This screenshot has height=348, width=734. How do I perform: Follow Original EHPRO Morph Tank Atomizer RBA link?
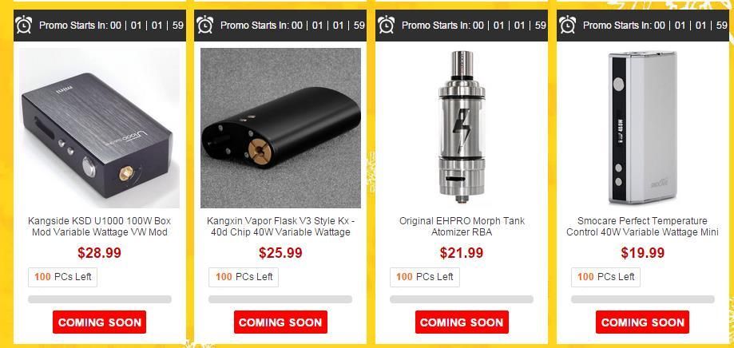coord(462,227)
